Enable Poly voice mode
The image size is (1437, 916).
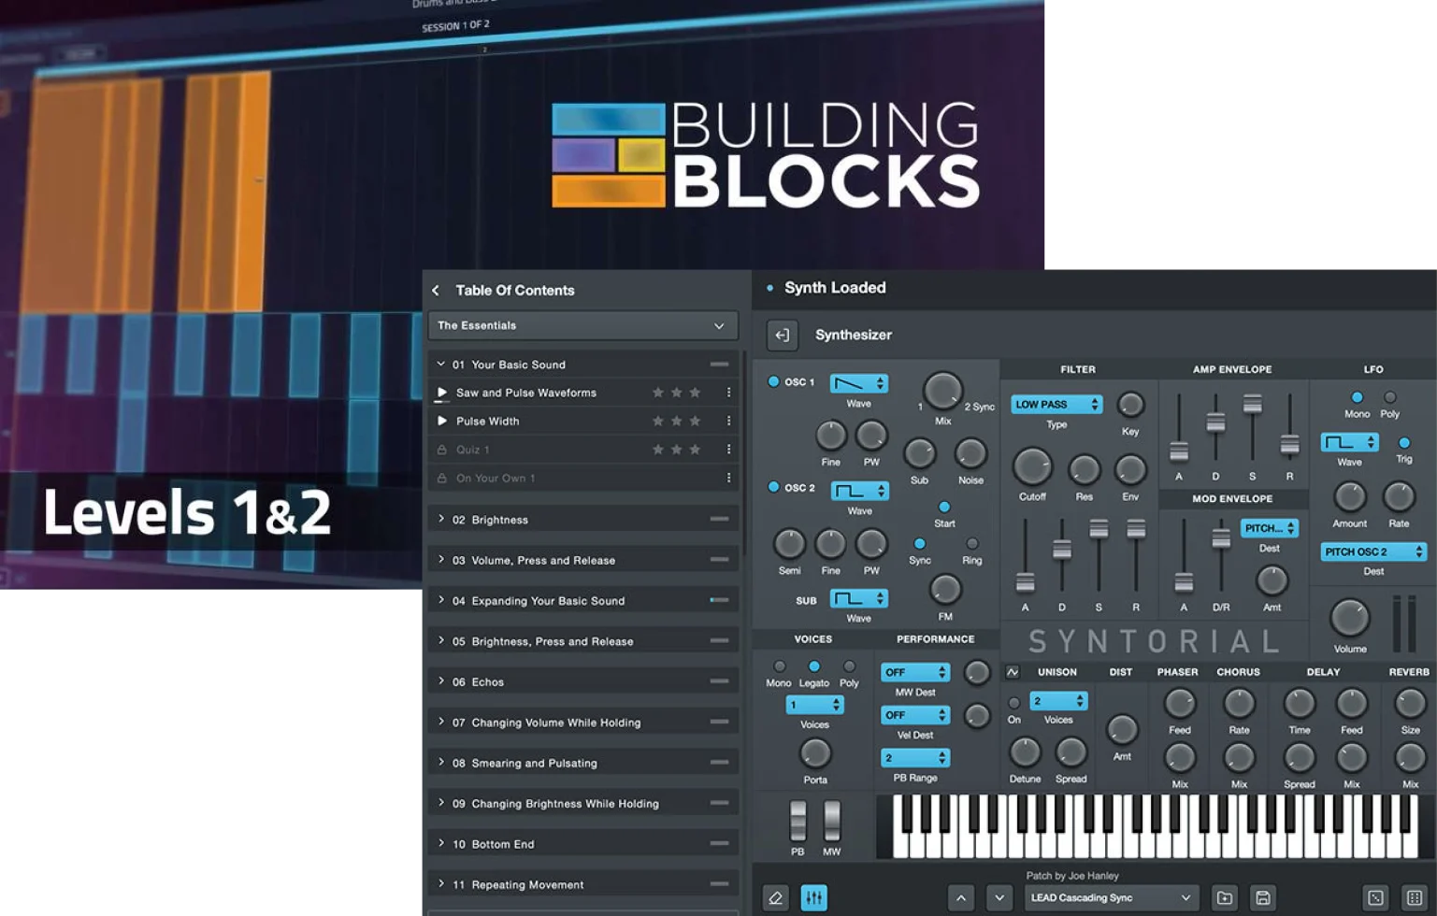point(849,667)
